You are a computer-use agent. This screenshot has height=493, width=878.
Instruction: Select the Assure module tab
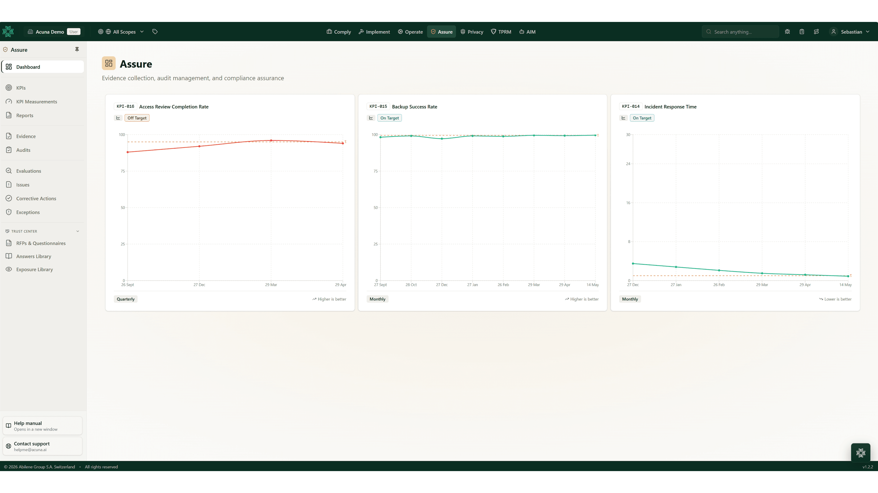441,32
